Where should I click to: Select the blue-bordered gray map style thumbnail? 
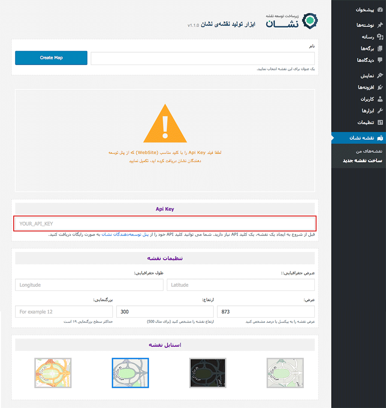(130, 373)
